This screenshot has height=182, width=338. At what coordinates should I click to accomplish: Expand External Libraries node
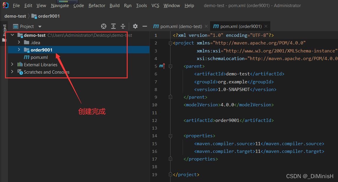point(12,64)
